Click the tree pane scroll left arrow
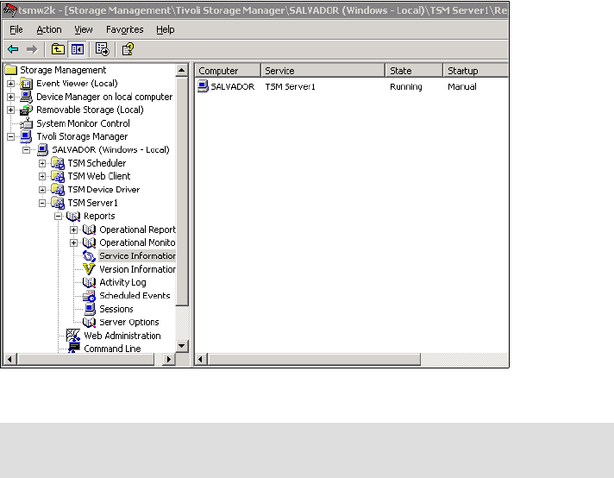 [10, 359]
